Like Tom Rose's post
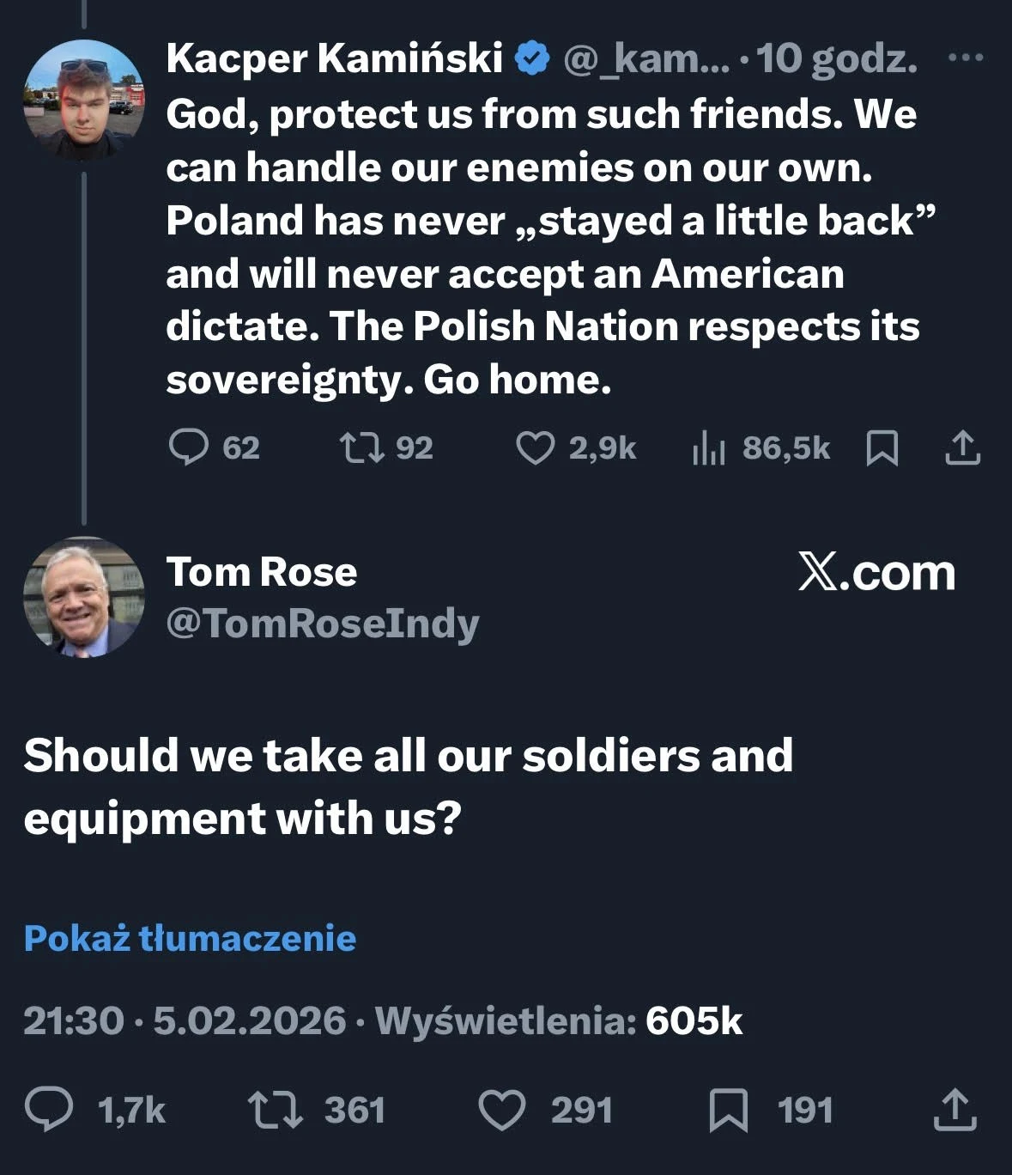 coord(501,1110)
